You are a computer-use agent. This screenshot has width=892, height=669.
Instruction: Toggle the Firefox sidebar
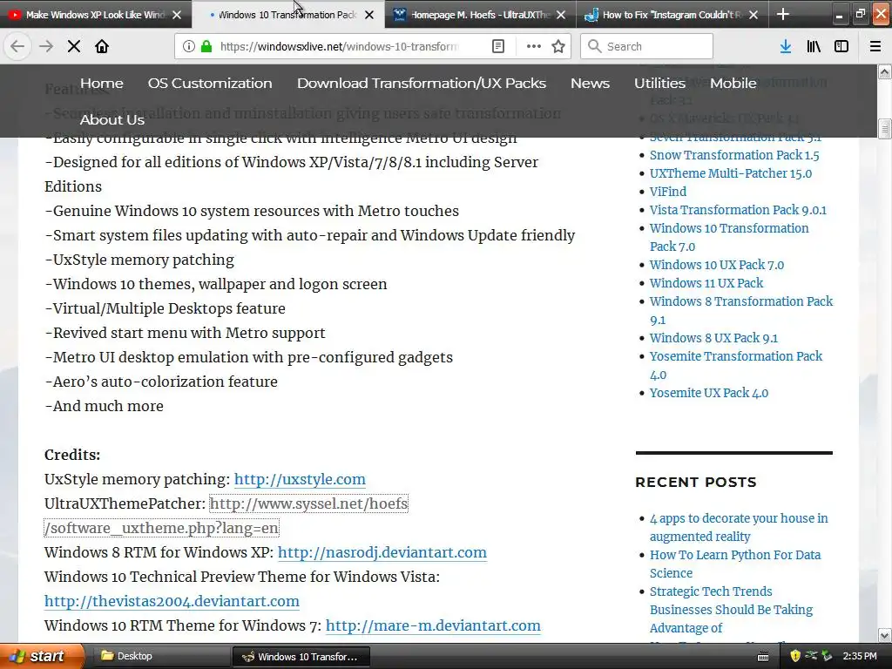(x=841, y=46)
